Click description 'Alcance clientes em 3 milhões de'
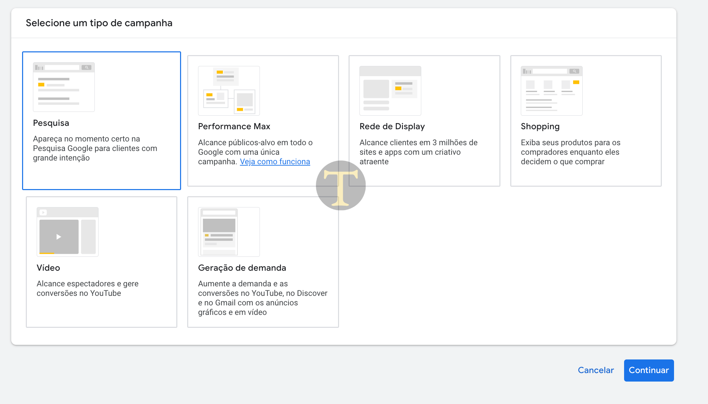The width and height of the screenshot is (708, 404). 419,142
